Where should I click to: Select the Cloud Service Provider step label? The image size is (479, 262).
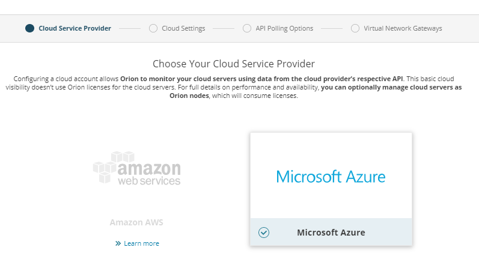point(75,28)
